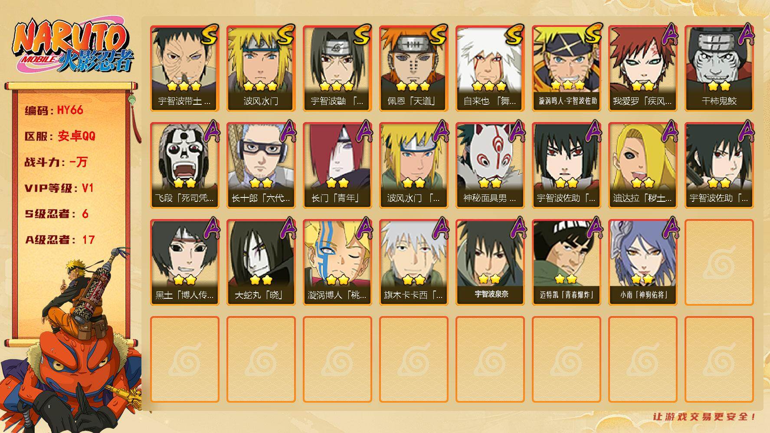Viewport: 770px width, 433px height.
Task: Click the A级忍者: 17 count label
Action: tap(59, 240)
